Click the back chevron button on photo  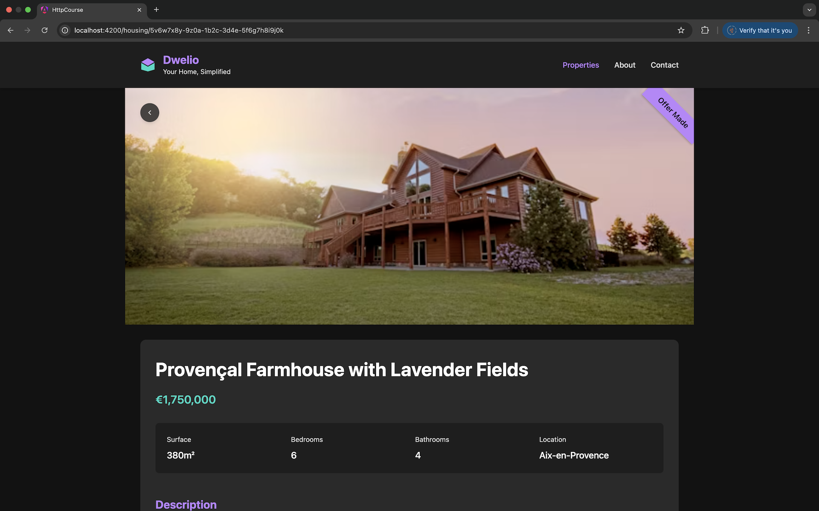(150, 113)
